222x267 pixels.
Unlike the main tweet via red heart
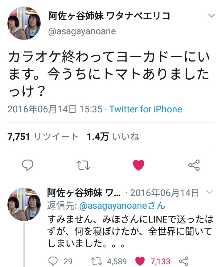point(138,165)
